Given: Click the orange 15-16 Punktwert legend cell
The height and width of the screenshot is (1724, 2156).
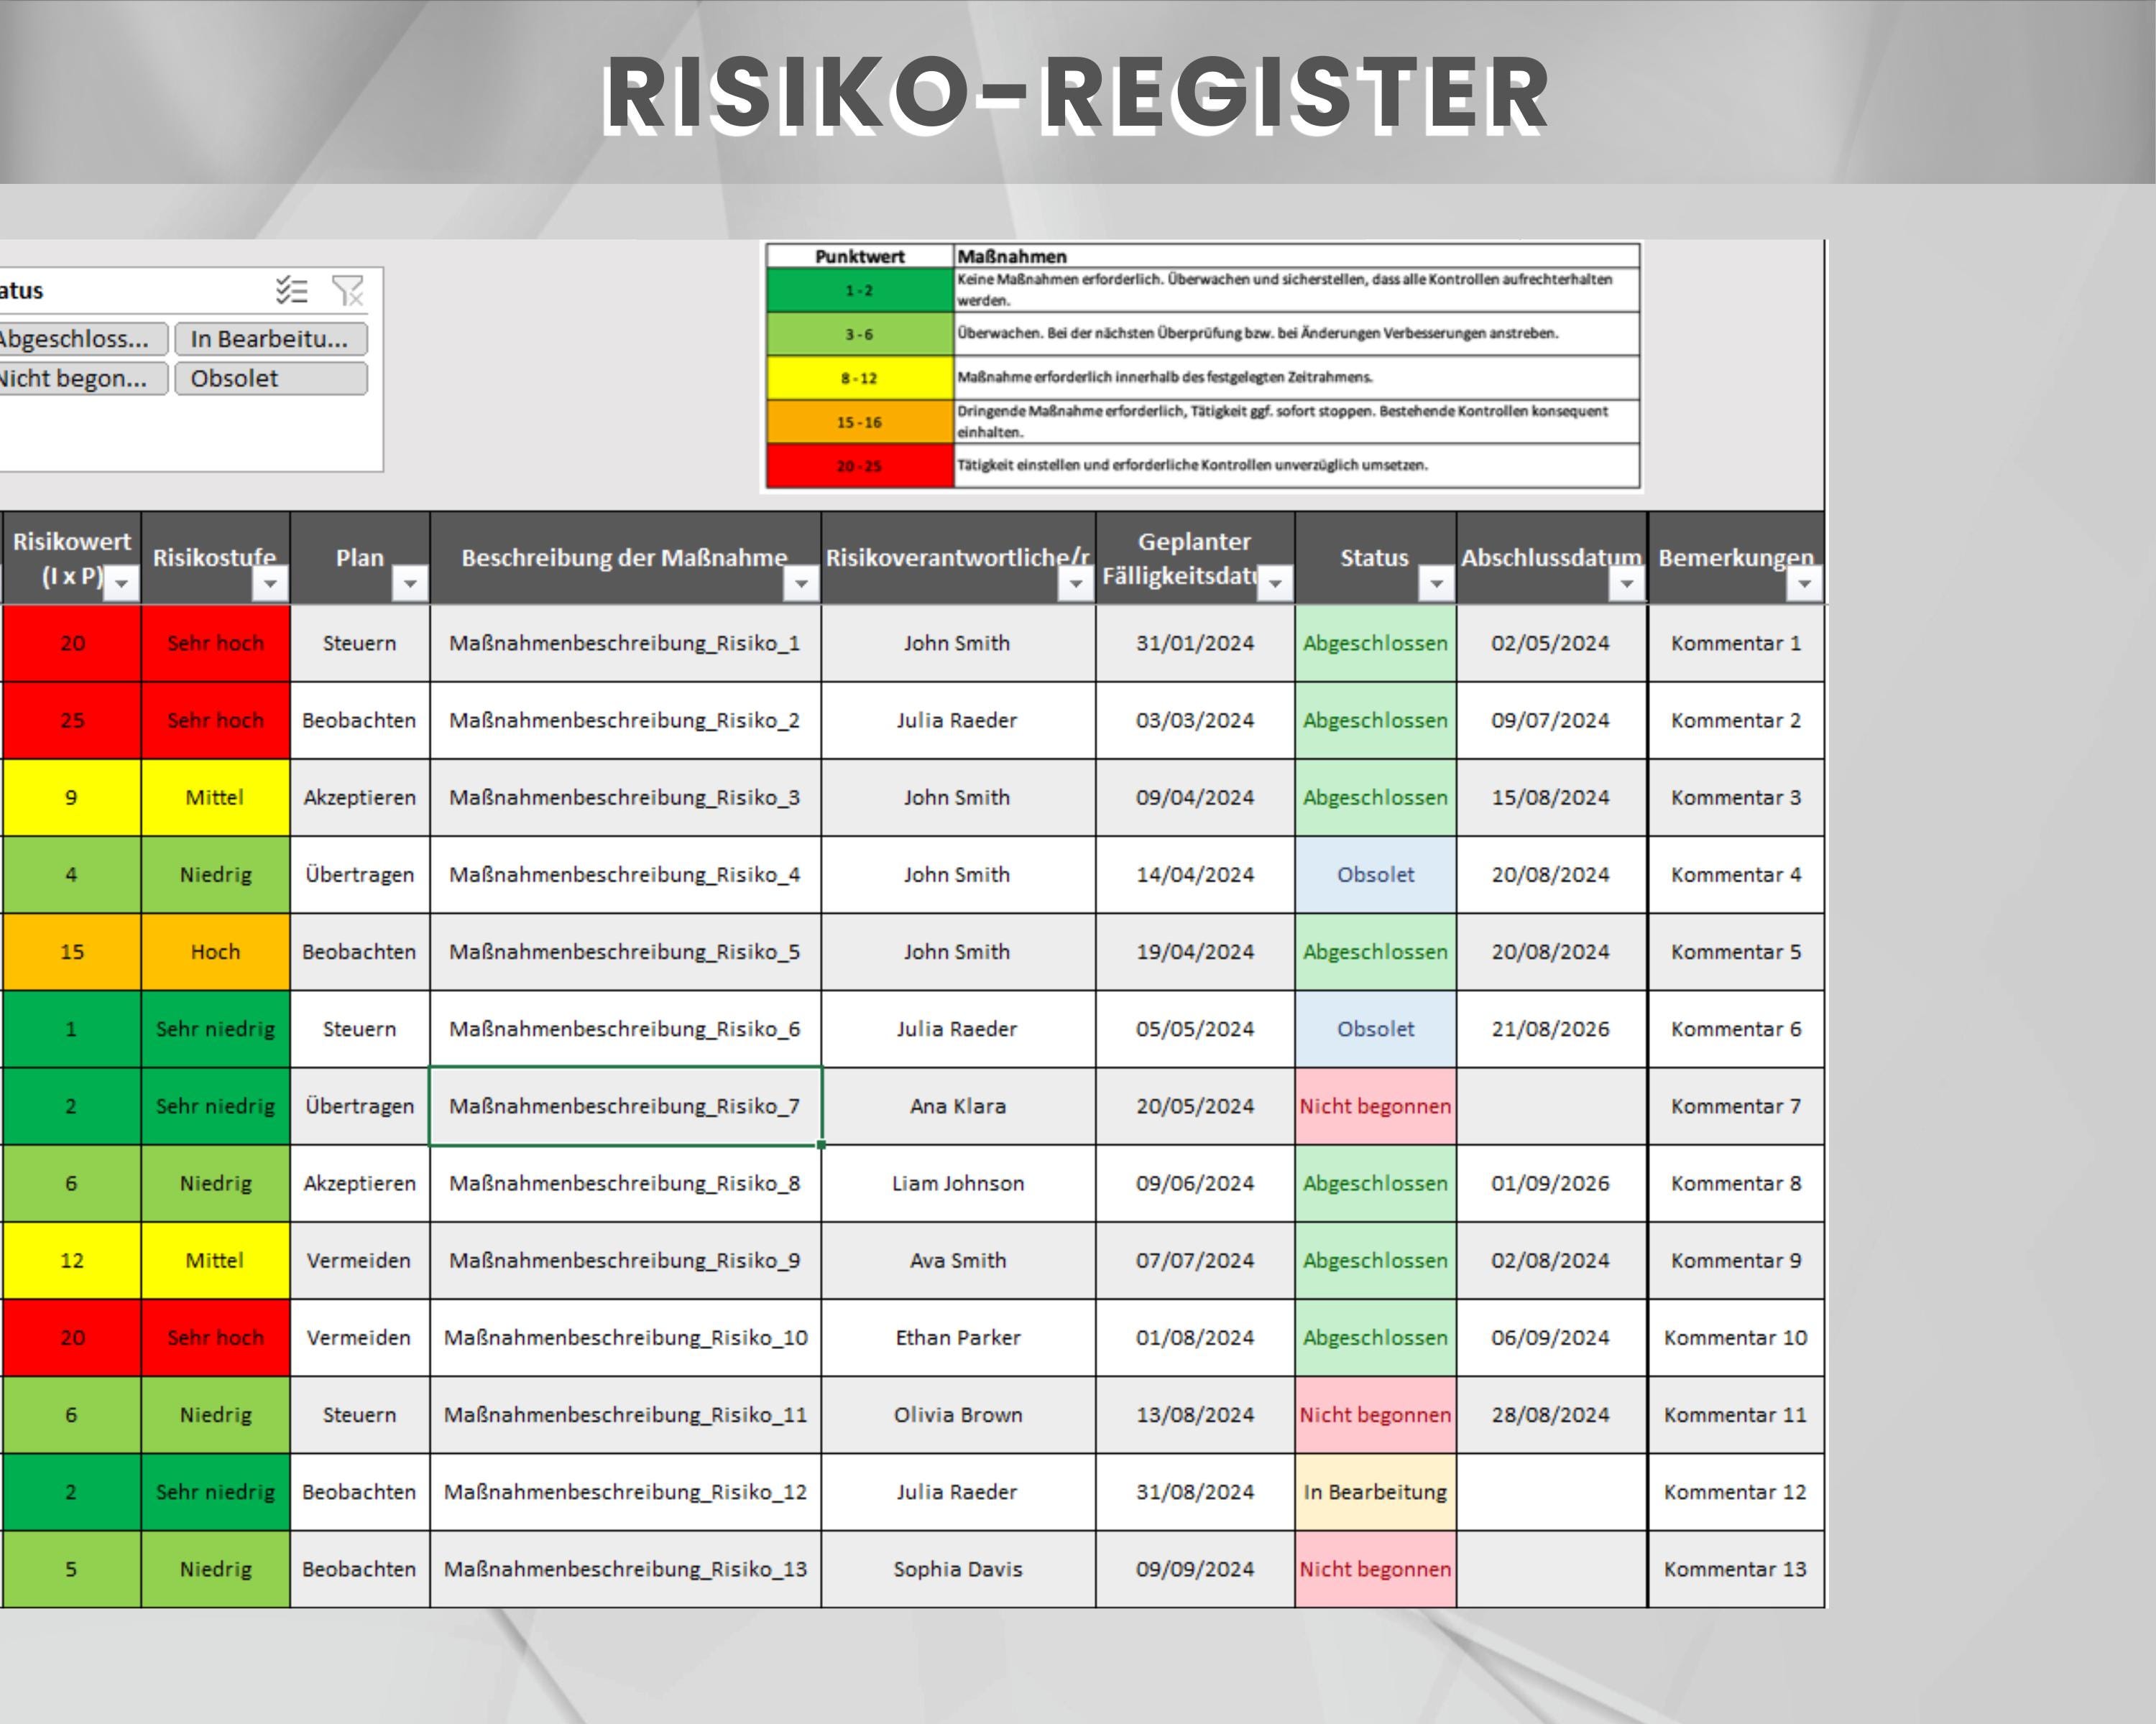Looking at the screenshot, I should tap(860, 422).
